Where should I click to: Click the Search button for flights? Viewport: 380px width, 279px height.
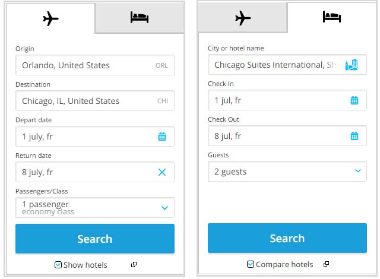pyautogui.click(x=95, y=239)
